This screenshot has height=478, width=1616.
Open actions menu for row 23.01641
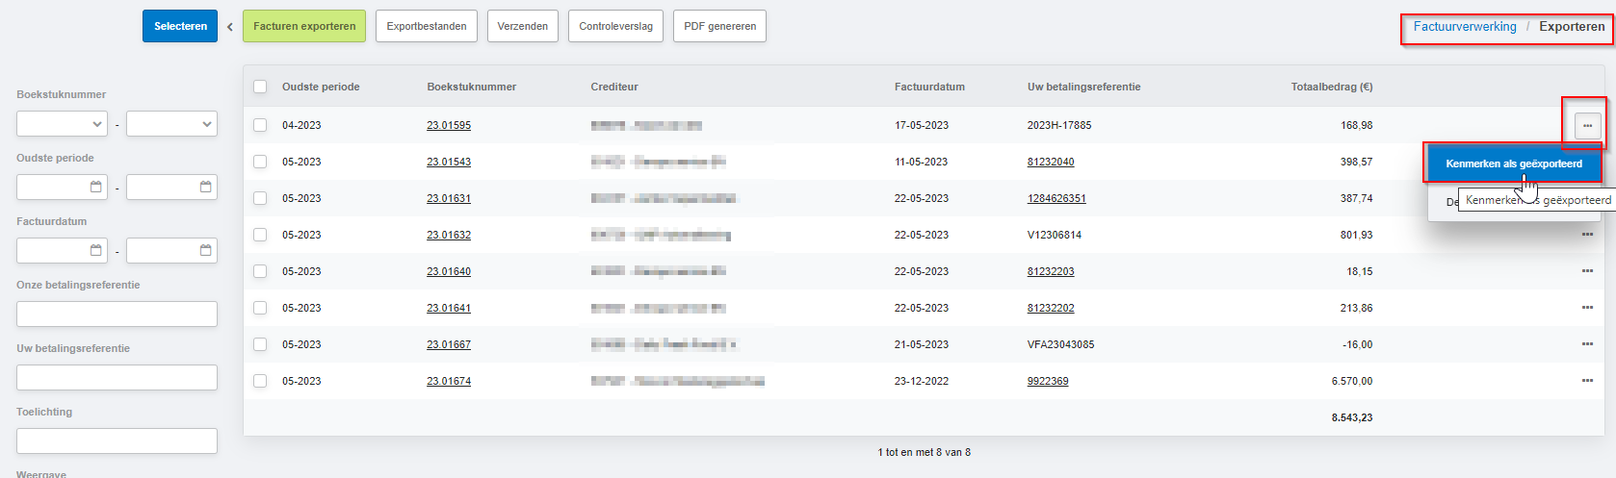(x=1587, y=308)
